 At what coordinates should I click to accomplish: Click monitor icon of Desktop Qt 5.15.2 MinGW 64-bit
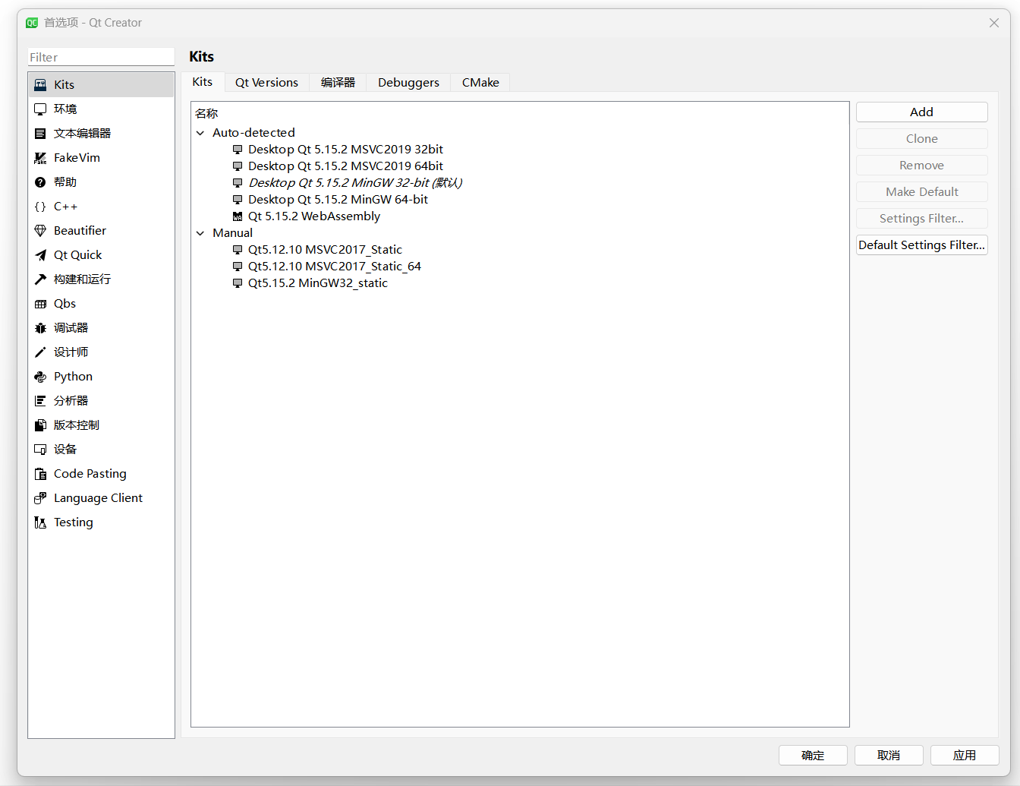pos(238,200)
